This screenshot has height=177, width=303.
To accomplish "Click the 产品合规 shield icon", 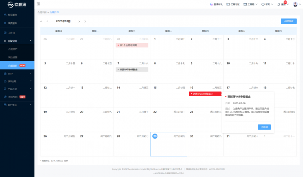I will point(5,89).
